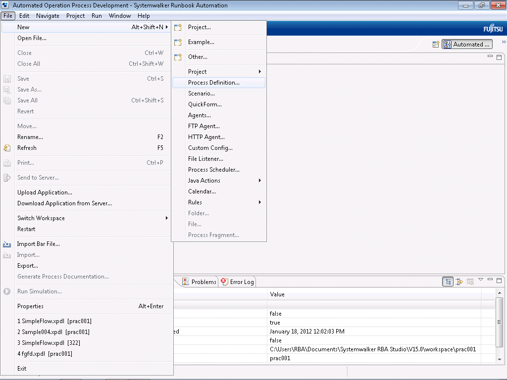
Task: Click properties scrollbar down arrow
Action: click(x=500, y=359)
